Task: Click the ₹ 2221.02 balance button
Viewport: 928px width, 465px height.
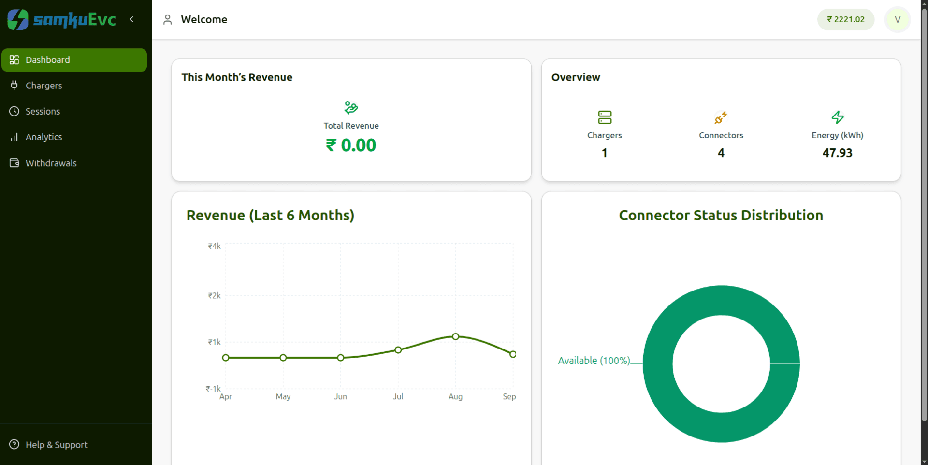Action: click(846, 19)
